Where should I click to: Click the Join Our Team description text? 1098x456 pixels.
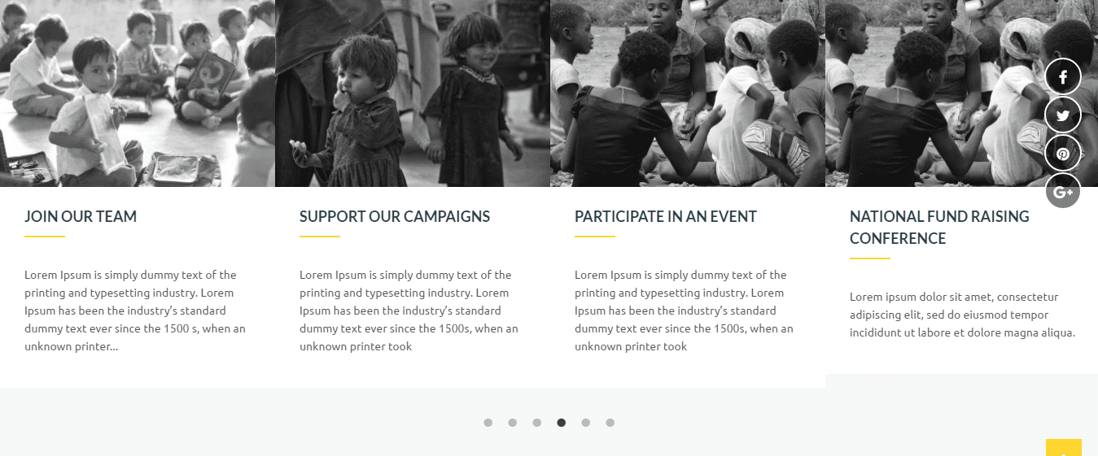tap(135, 311)
